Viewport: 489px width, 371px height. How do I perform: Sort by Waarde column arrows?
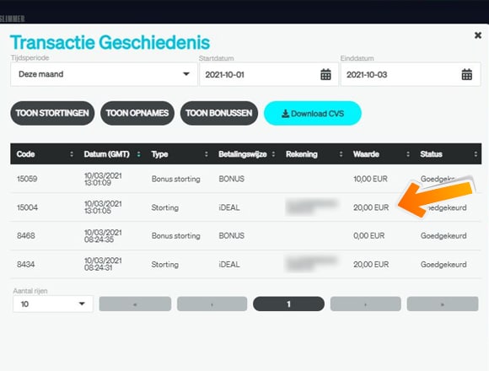(x=408, y=154)
